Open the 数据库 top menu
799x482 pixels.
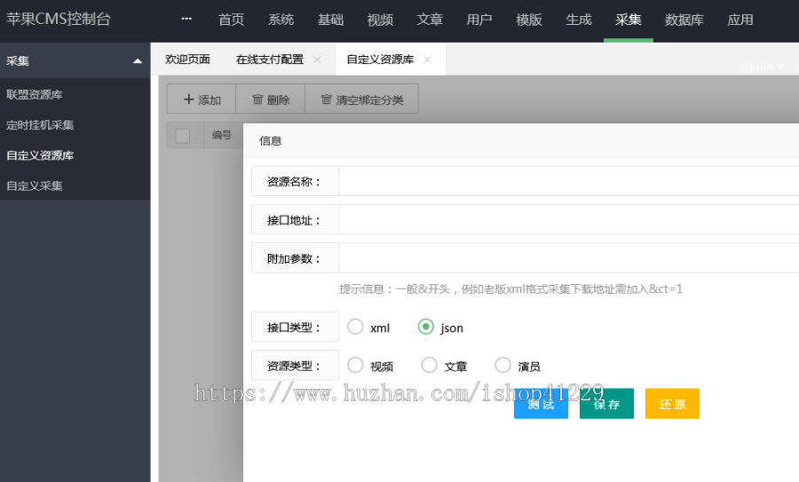click(x=684, y=20)
